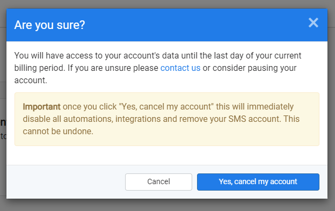Screen dimensions: 335x211
Task: Click the "cannot be undone" warning text
Action: pos(57,132)
